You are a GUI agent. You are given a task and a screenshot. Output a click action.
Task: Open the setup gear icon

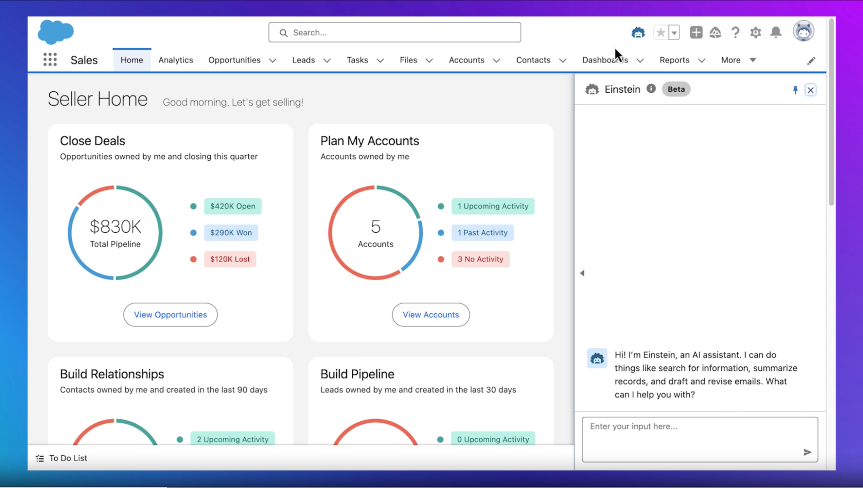[x=756, y=32]
